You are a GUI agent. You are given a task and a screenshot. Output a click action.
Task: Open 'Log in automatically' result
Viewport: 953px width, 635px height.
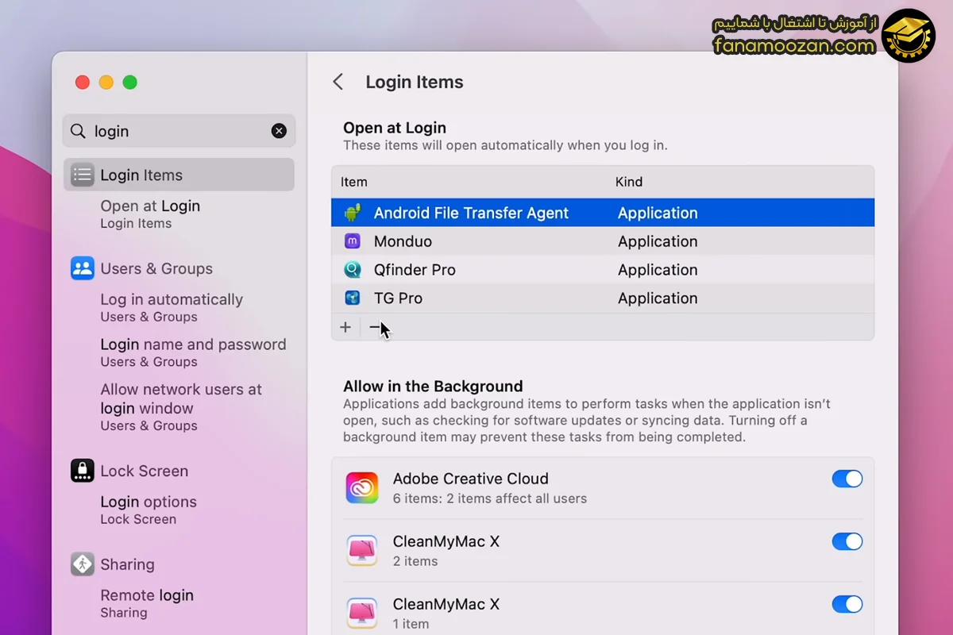point(172,307)
